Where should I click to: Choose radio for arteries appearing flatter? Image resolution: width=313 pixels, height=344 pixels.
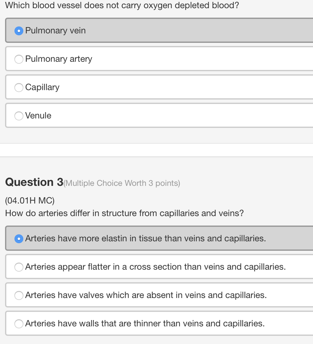pyautogui.click(x=19, y=267)
